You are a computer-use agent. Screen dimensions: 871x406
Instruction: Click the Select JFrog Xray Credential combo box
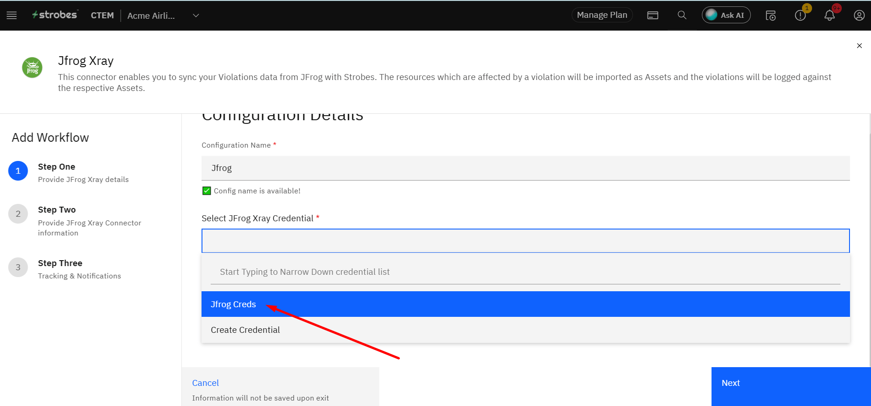point(526,241)
